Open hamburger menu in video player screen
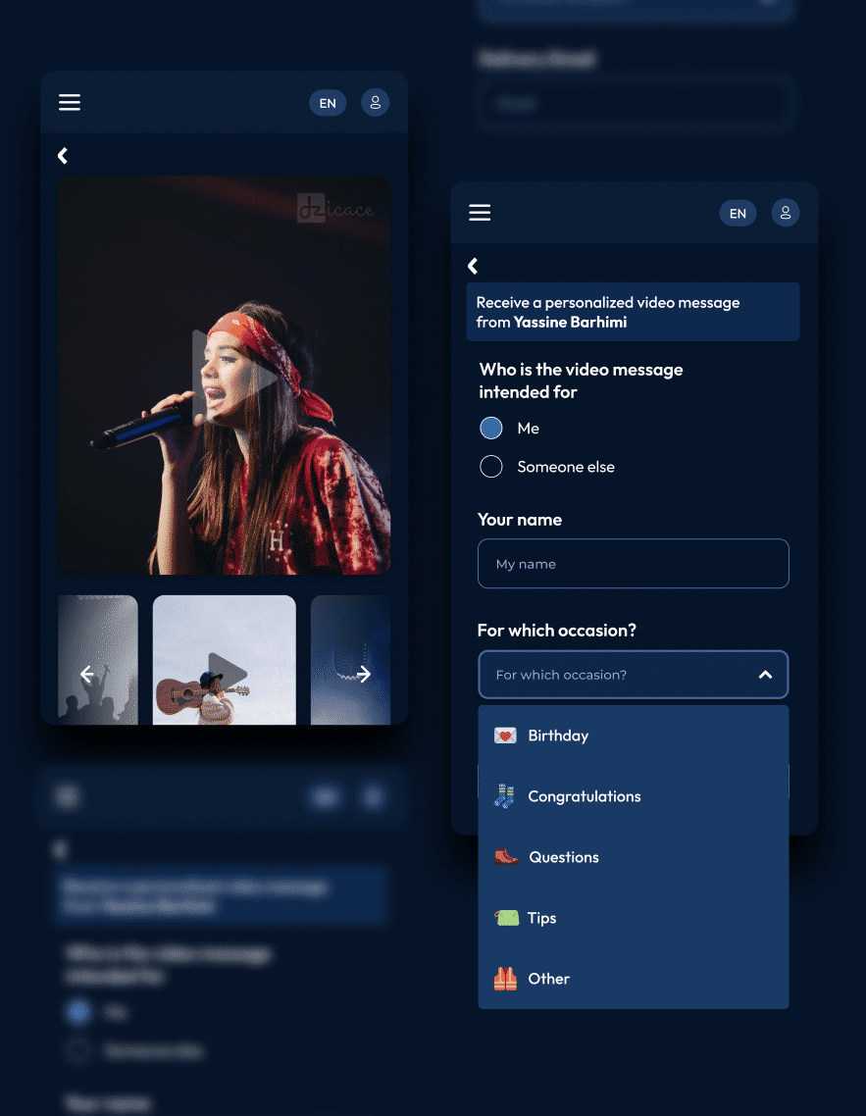Image resolution: width=866 pixels, height=1116 pixels. (x=70, y=103)
